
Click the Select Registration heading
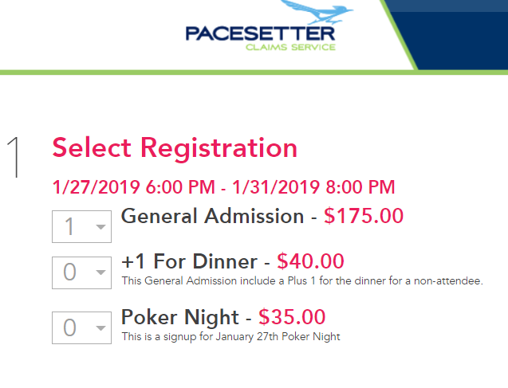click(x=175, y=147)
